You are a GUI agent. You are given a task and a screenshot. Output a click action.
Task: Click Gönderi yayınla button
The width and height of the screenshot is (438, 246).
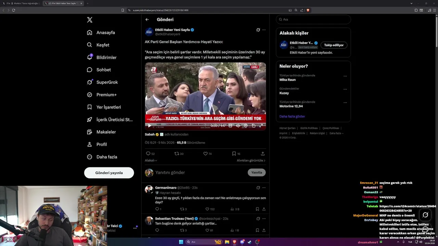pyautogui.click(x=109, y=173)
